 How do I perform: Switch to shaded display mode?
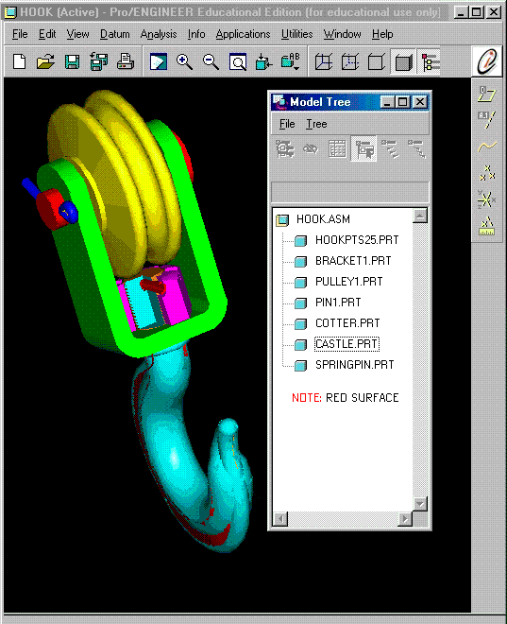pos(403,62)
